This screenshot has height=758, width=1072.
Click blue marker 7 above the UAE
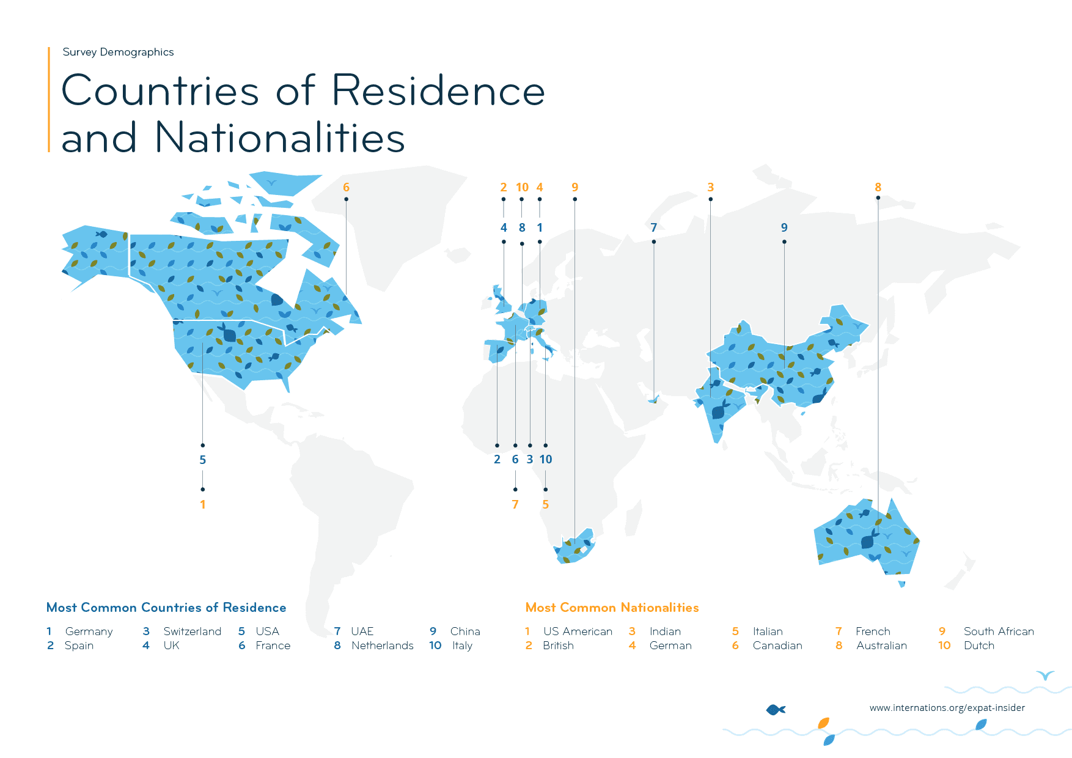pos(653,228)
